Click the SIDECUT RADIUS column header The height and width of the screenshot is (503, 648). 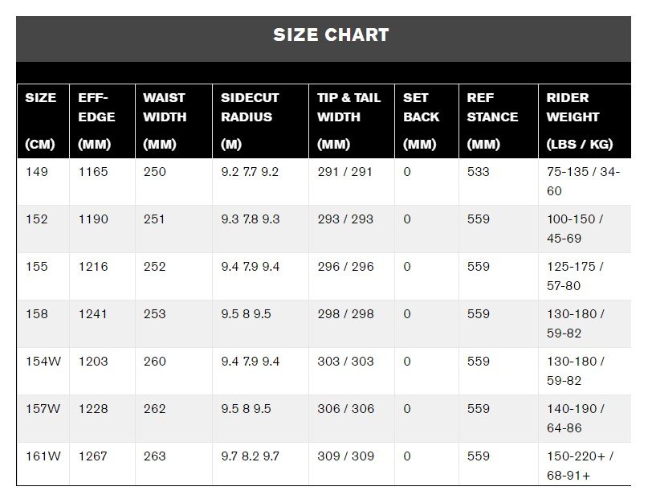click(x=260, y=121)
